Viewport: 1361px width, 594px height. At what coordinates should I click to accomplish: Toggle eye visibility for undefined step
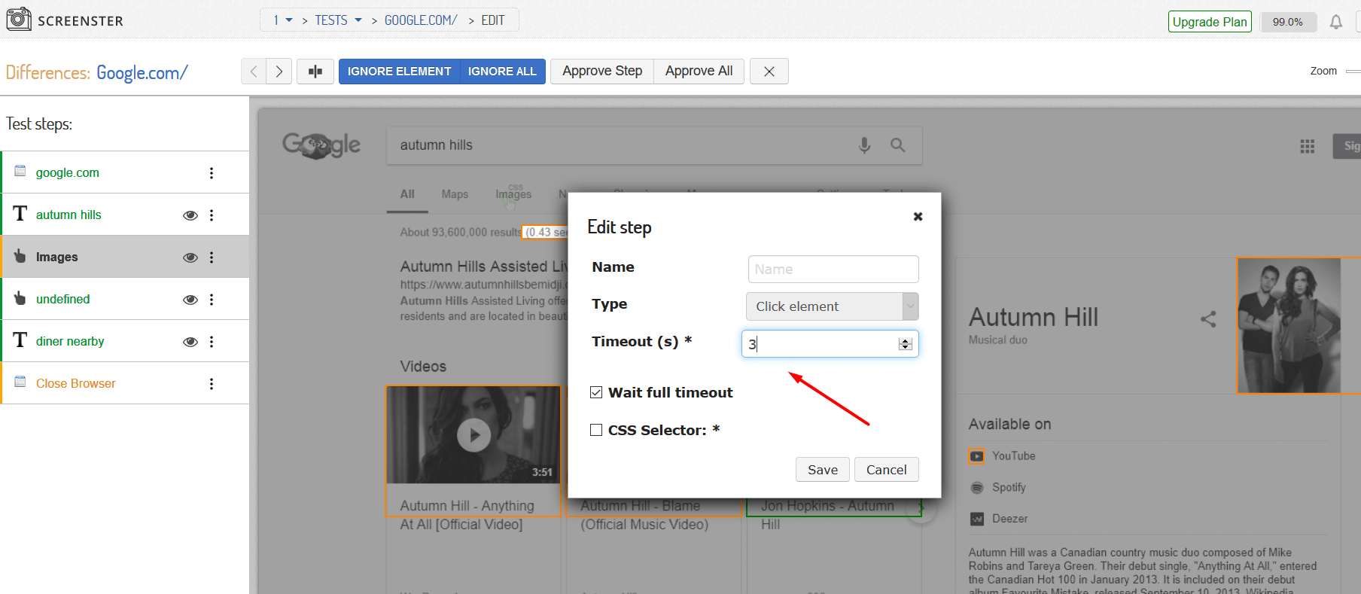coord(190,300)
